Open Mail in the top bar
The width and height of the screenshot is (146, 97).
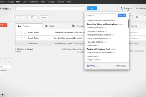pos(18,2)
